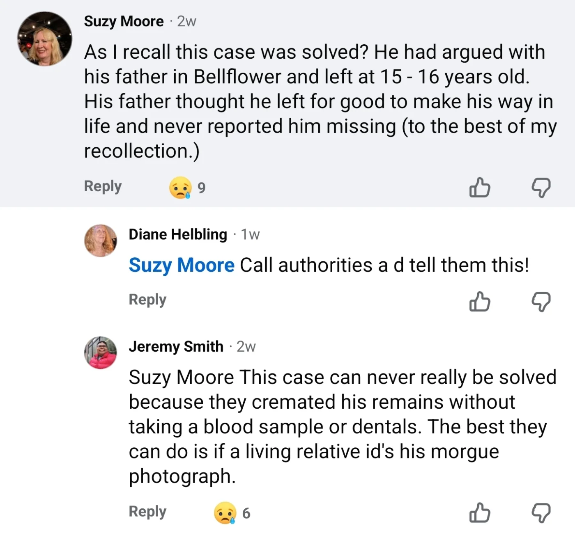Open sad reactions on Suzy Moore's comment
This screenshot has height=538, width=575.
pos(180,188)
